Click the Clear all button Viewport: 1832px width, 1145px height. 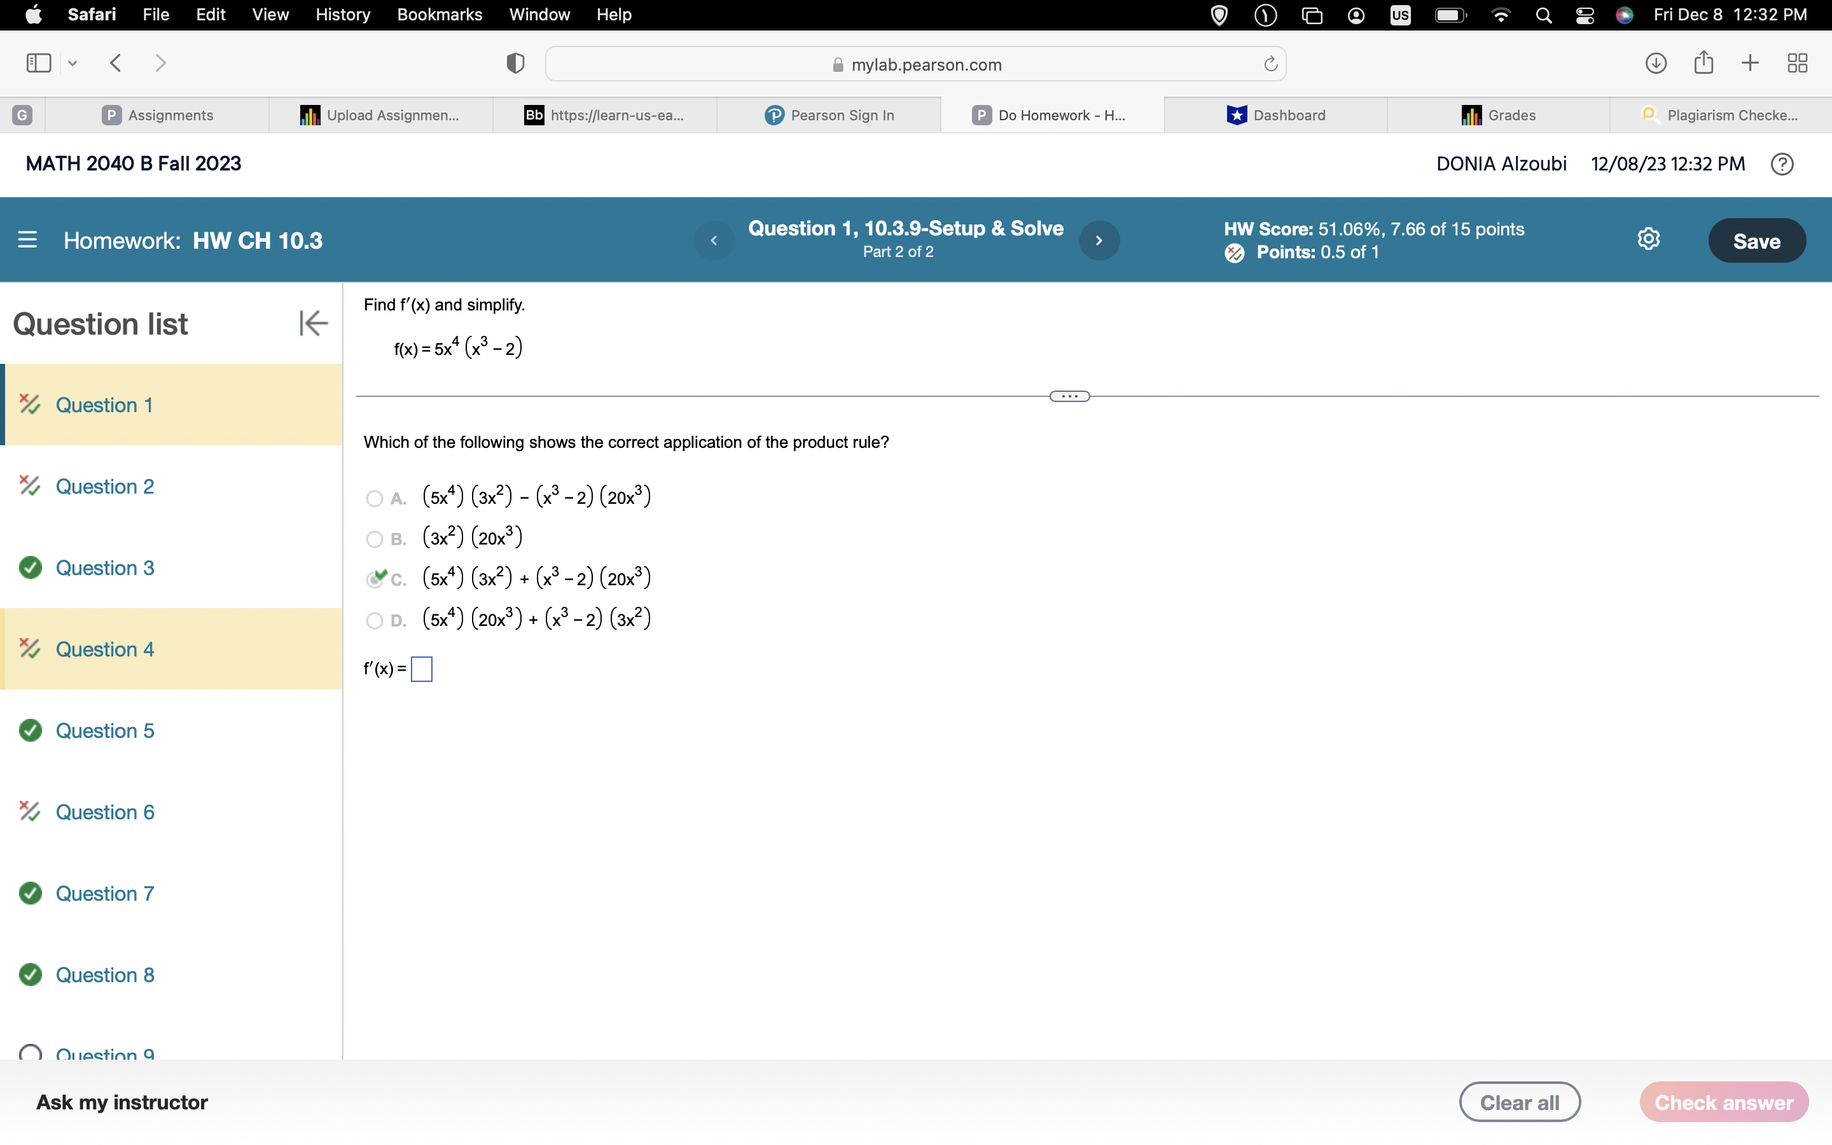pyautogui.click(x=1519, y=1102)
